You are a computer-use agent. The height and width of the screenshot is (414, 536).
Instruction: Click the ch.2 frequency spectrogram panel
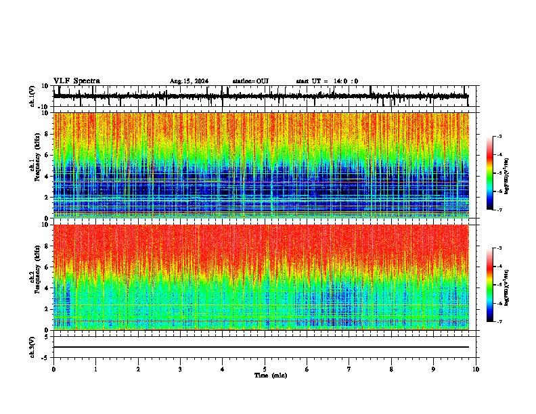pos(261,277)
